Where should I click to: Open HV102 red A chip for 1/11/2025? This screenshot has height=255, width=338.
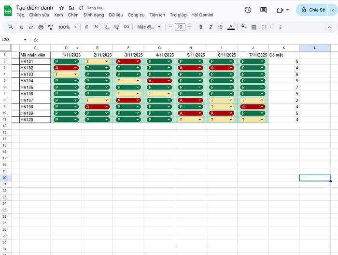[66, 68]
